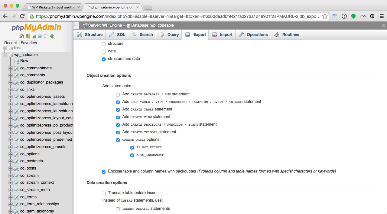Image resolution: width=387 pixels, height=214 pixels.
Task: Click the page-top collapse arrow icon
Action: pos(383,25)
